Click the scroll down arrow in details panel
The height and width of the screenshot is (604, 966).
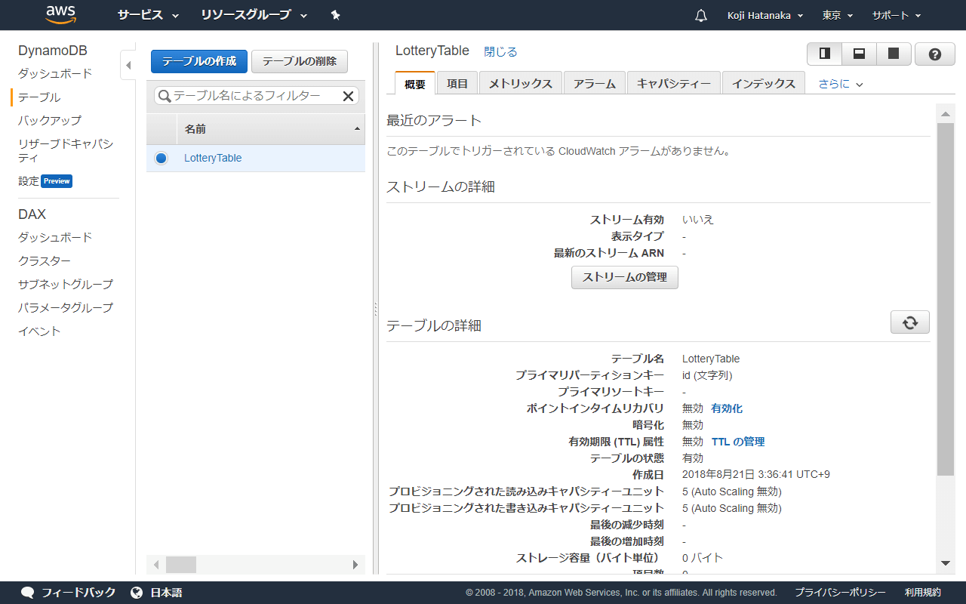946,563
